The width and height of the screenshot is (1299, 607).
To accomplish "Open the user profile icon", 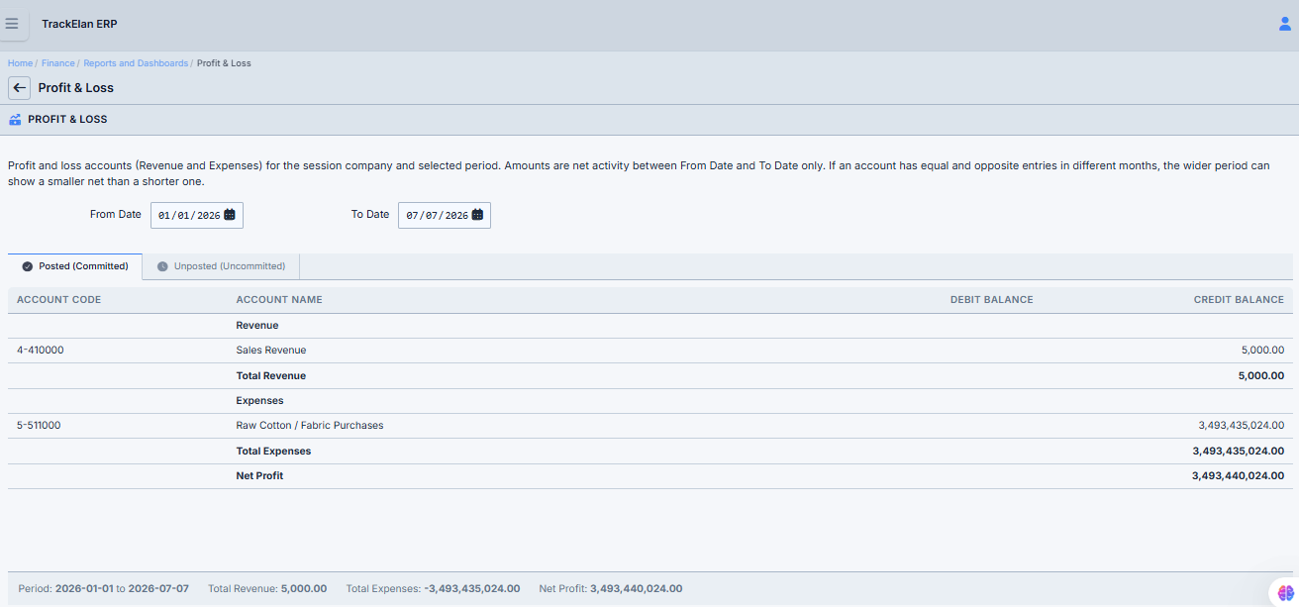I will pos(1285,24).
